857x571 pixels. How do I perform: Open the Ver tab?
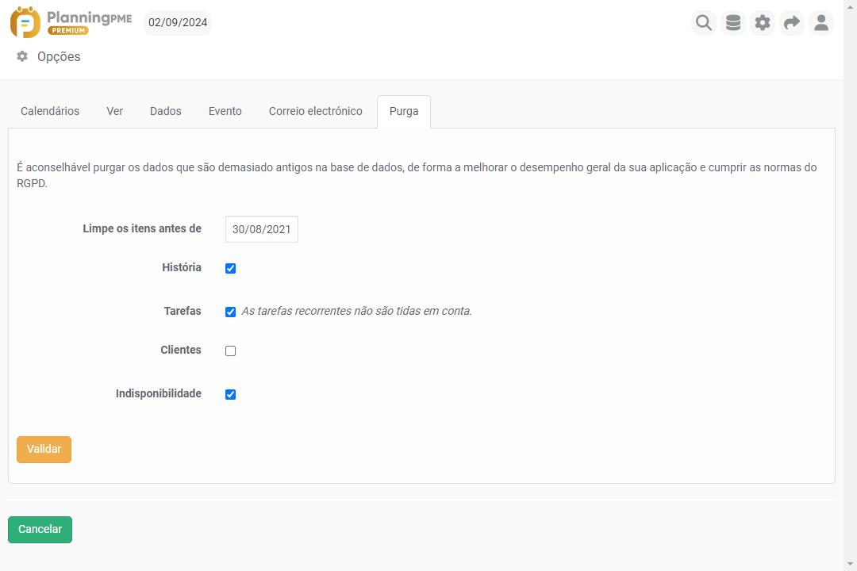pyautogui.click(x=115, y=111)
